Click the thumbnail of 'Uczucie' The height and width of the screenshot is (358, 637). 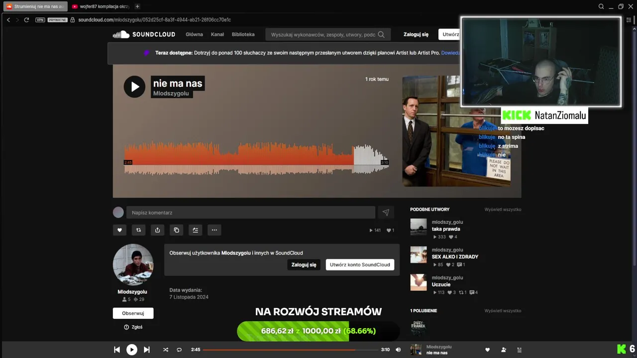click(419, 282)
